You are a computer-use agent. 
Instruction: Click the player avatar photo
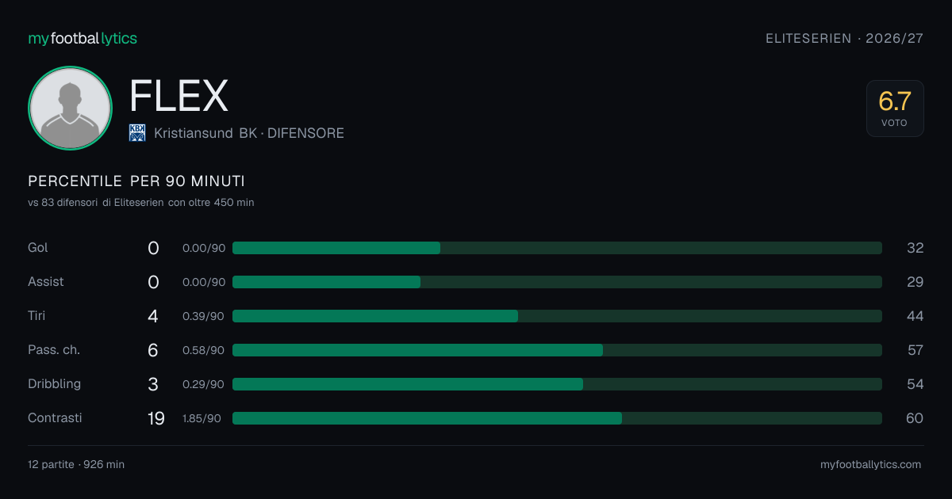click(70, 108)
